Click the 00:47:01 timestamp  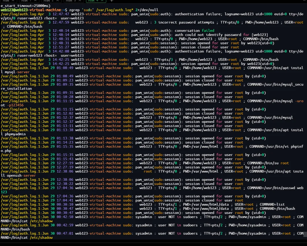tap(65, 233)
